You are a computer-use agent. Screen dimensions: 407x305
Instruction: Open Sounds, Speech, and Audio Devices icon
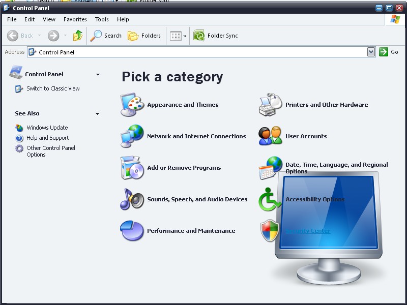(132, 199)
